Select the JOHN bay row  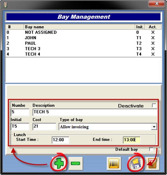(x=83, y=38)
